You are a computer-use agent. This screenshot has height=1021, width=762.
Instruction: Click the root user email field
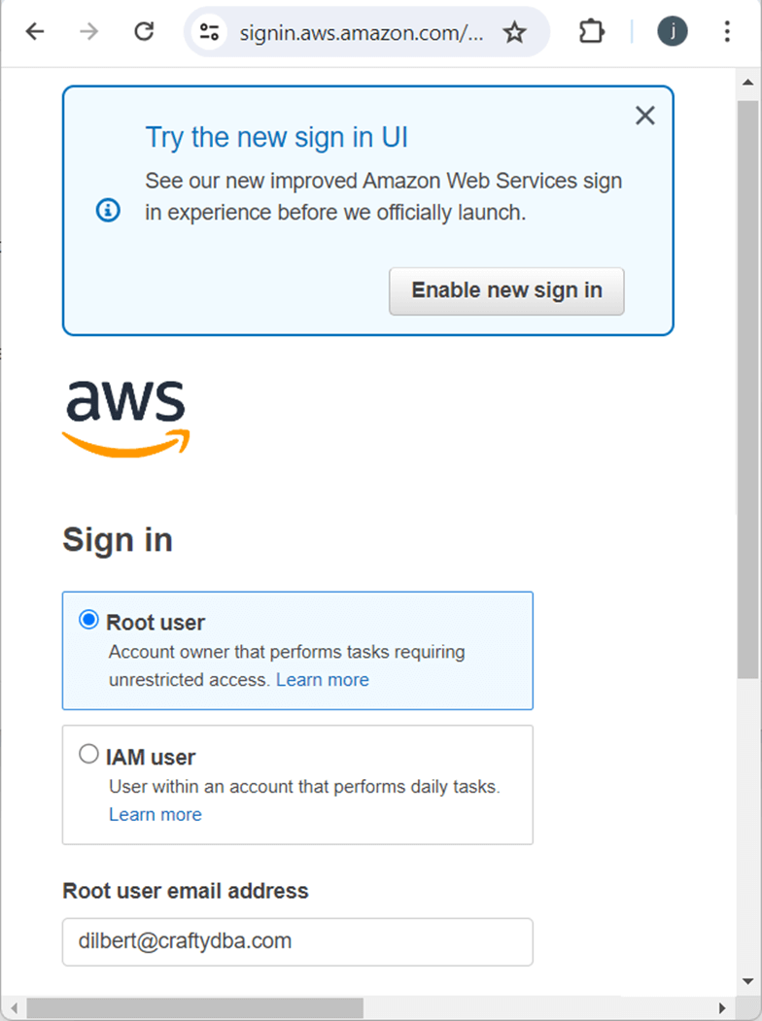point(297,941)
